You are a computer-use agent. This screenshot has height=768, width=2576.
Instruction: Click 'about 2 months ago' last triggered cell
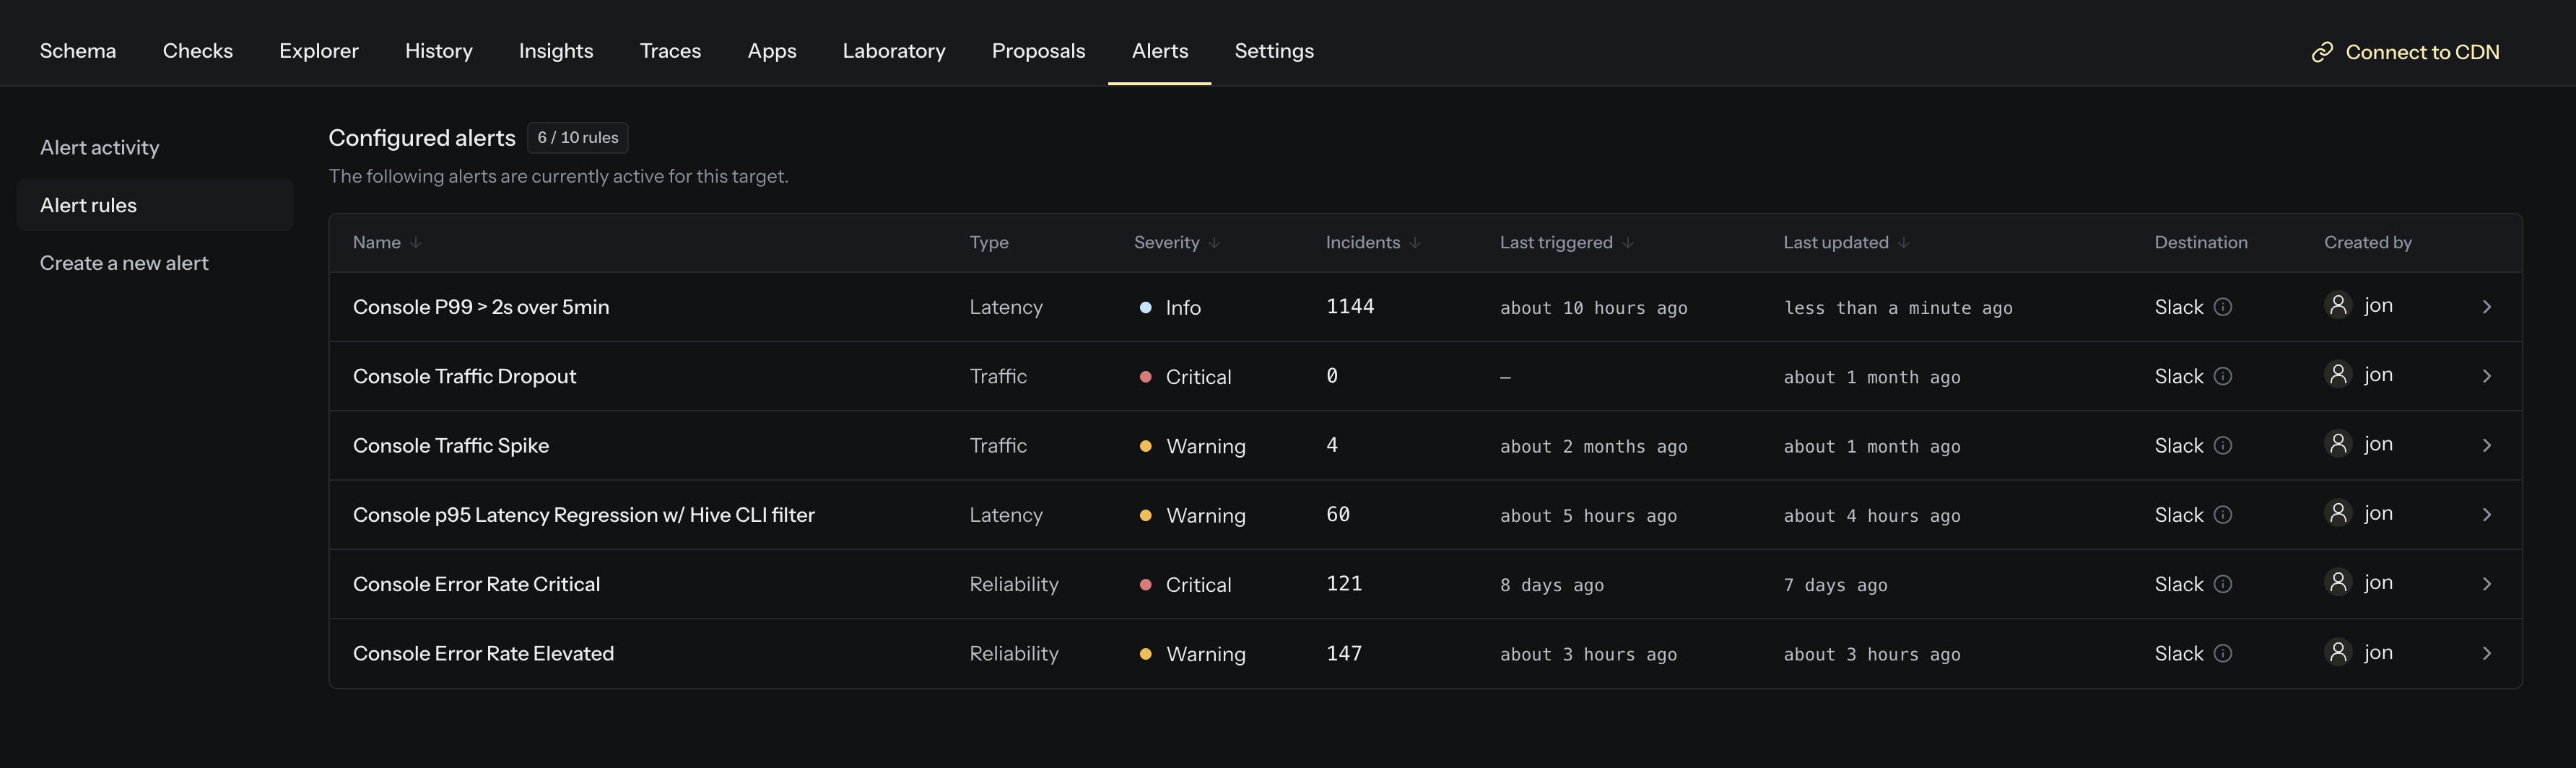click(1594, 446)
